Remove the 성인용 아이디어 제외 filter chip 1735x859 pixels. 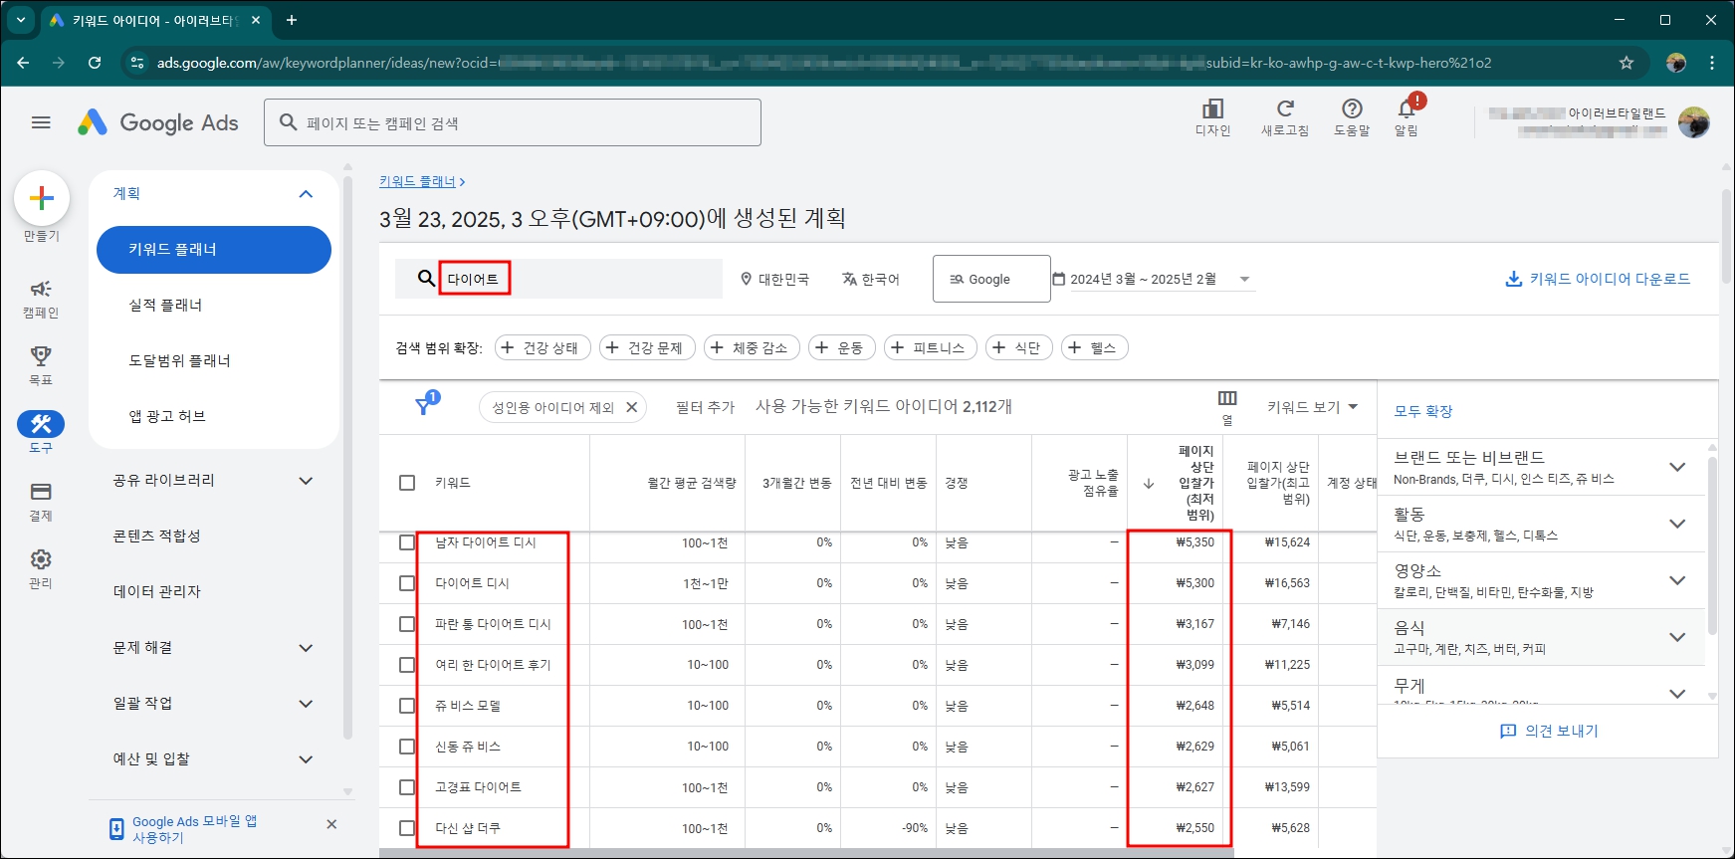tap(631, 407)
